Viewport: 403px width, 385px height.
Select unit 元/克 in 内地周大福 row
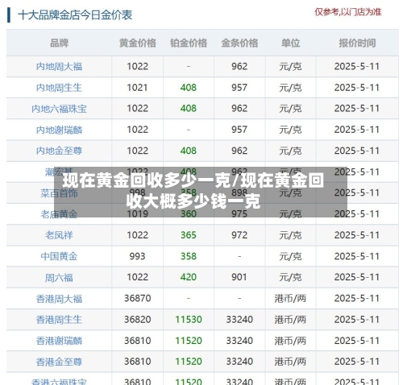[x=290, y=67]
